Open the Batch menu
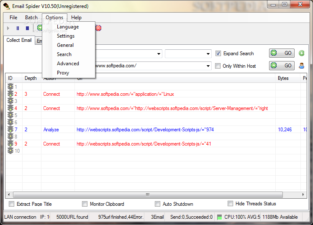313x225 pixels. click(x=31, y=18)
